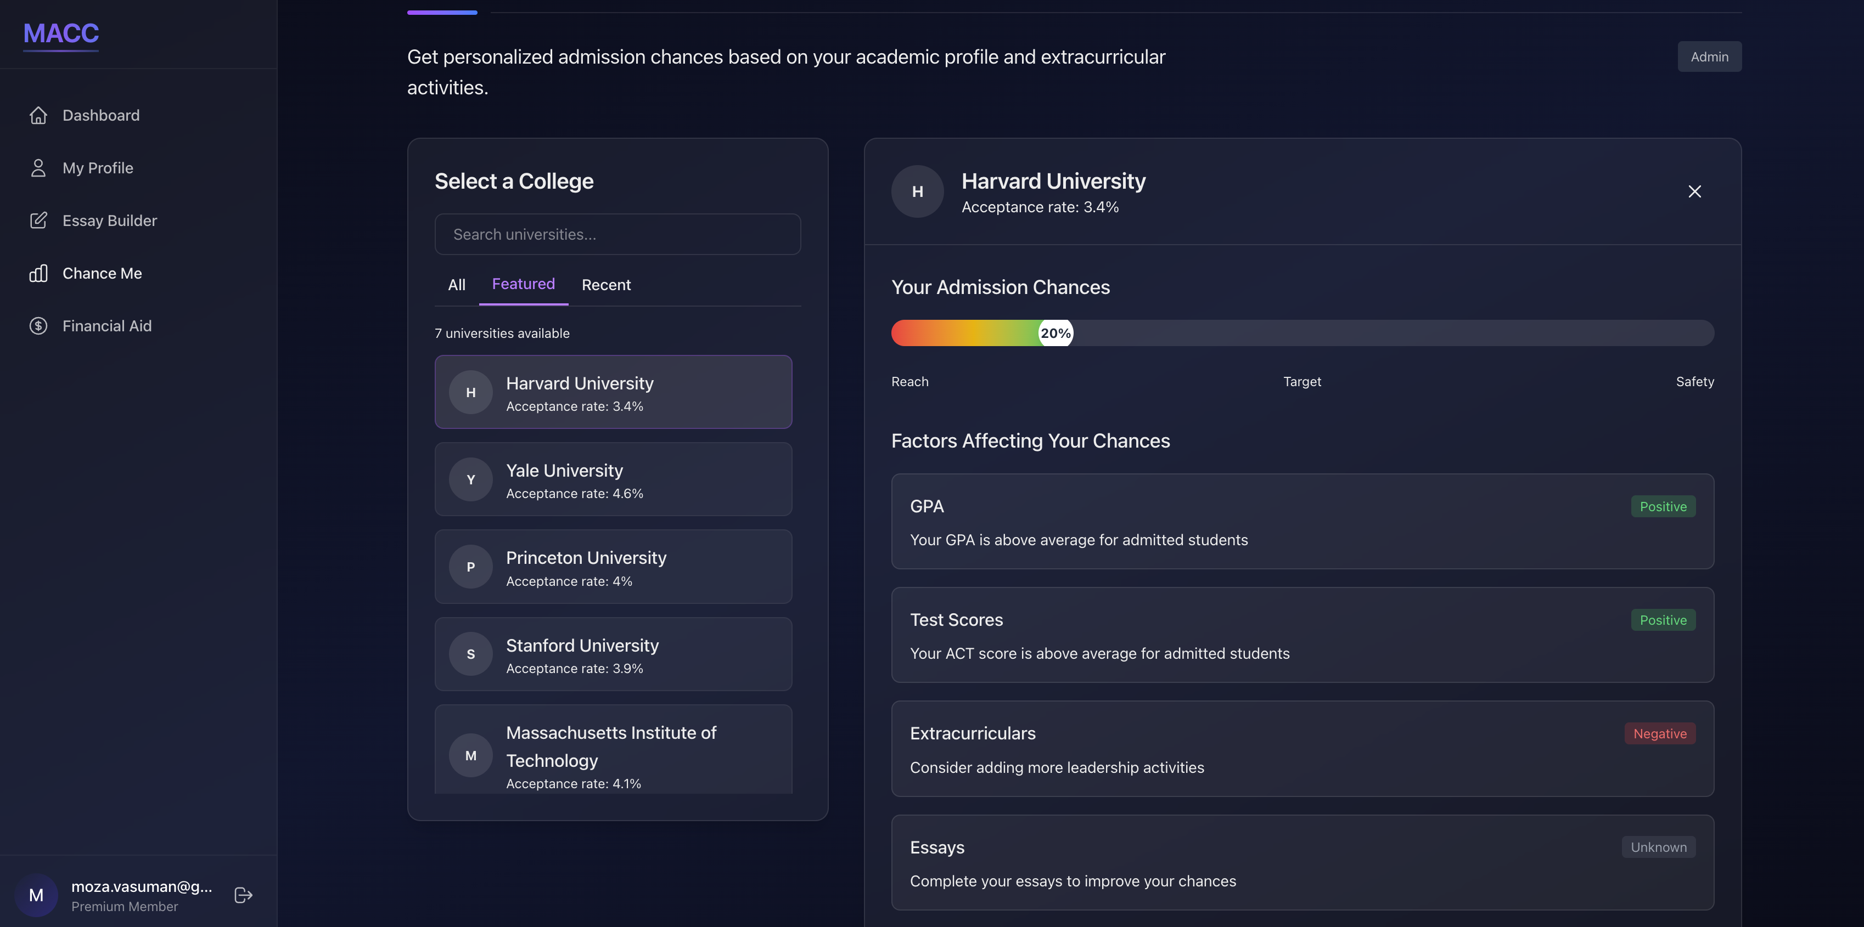Click the 20% marker on chances bar
This screenshot has width=1864, height=927.
click(1055, 334)
